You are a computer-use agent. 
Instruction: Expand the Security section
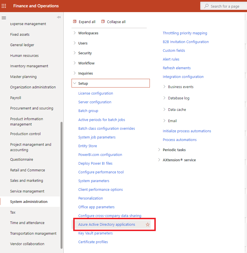tap(74, 53)
